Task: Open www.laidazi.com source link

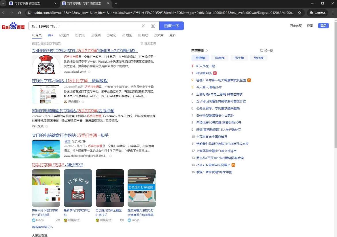Action: [75, 72]
